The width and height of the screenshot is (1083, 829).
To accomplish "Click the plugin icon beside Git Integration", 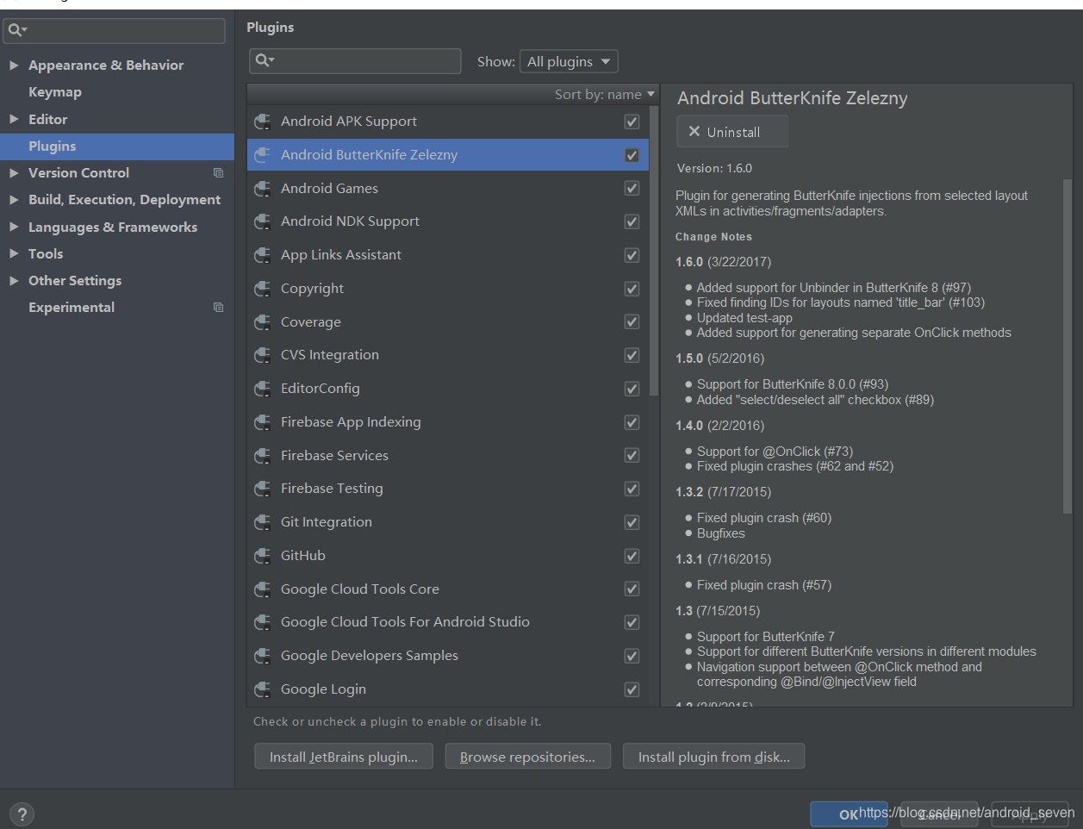I will pyautogui.click(x=263, y=522).
